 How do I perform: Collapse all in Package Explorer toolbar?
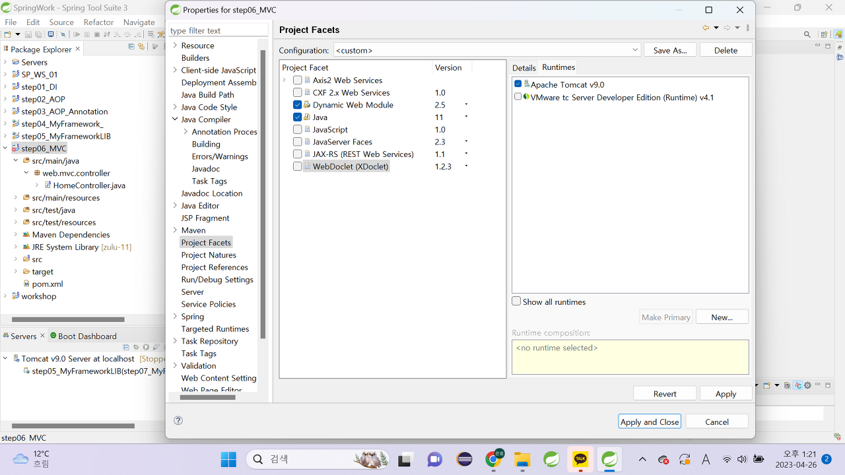coord(131,46)
